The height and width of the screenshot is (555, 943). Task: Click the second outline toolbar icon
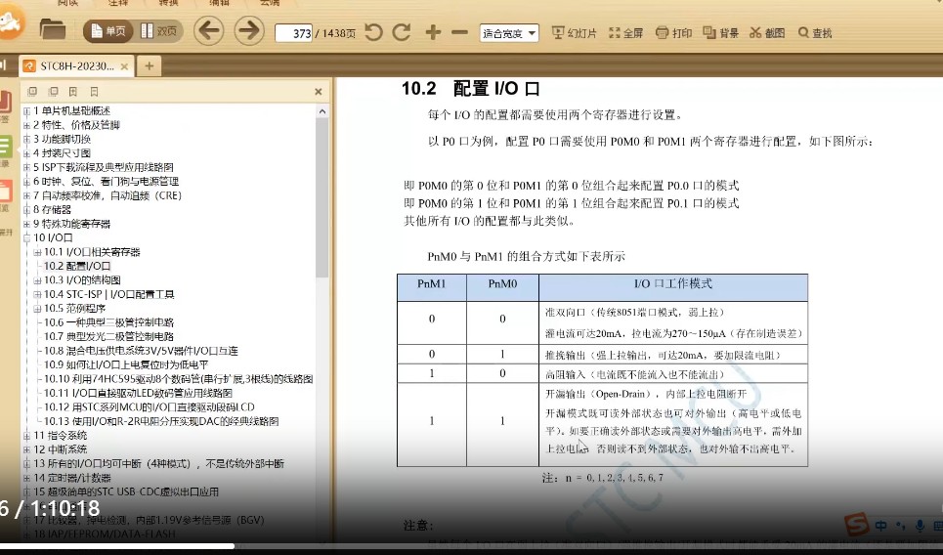tap(54, 92)
